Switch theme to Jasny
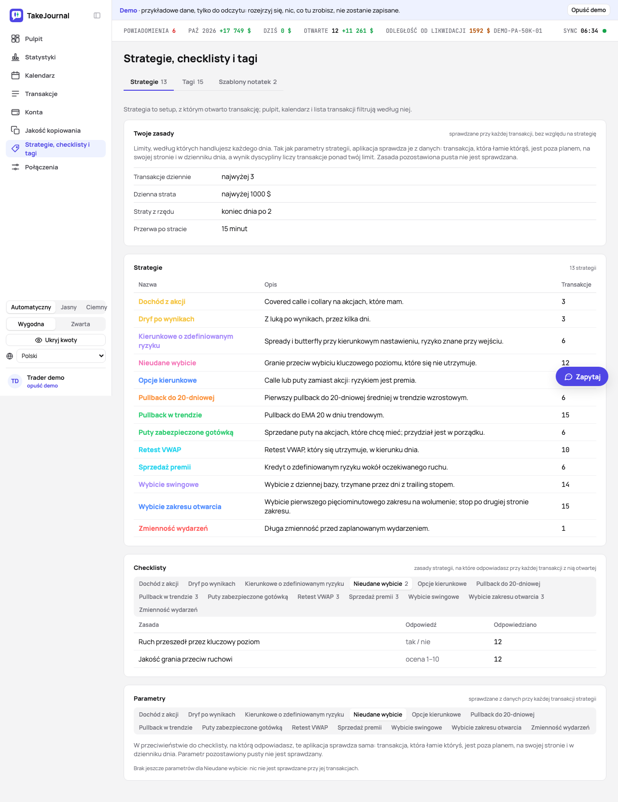This screenshot has height=802, width=618. tap(69, 307)
